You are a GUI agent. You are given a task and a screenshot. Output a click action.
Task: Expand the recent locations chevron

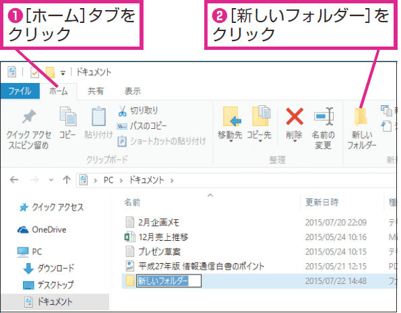coord(51,180)
